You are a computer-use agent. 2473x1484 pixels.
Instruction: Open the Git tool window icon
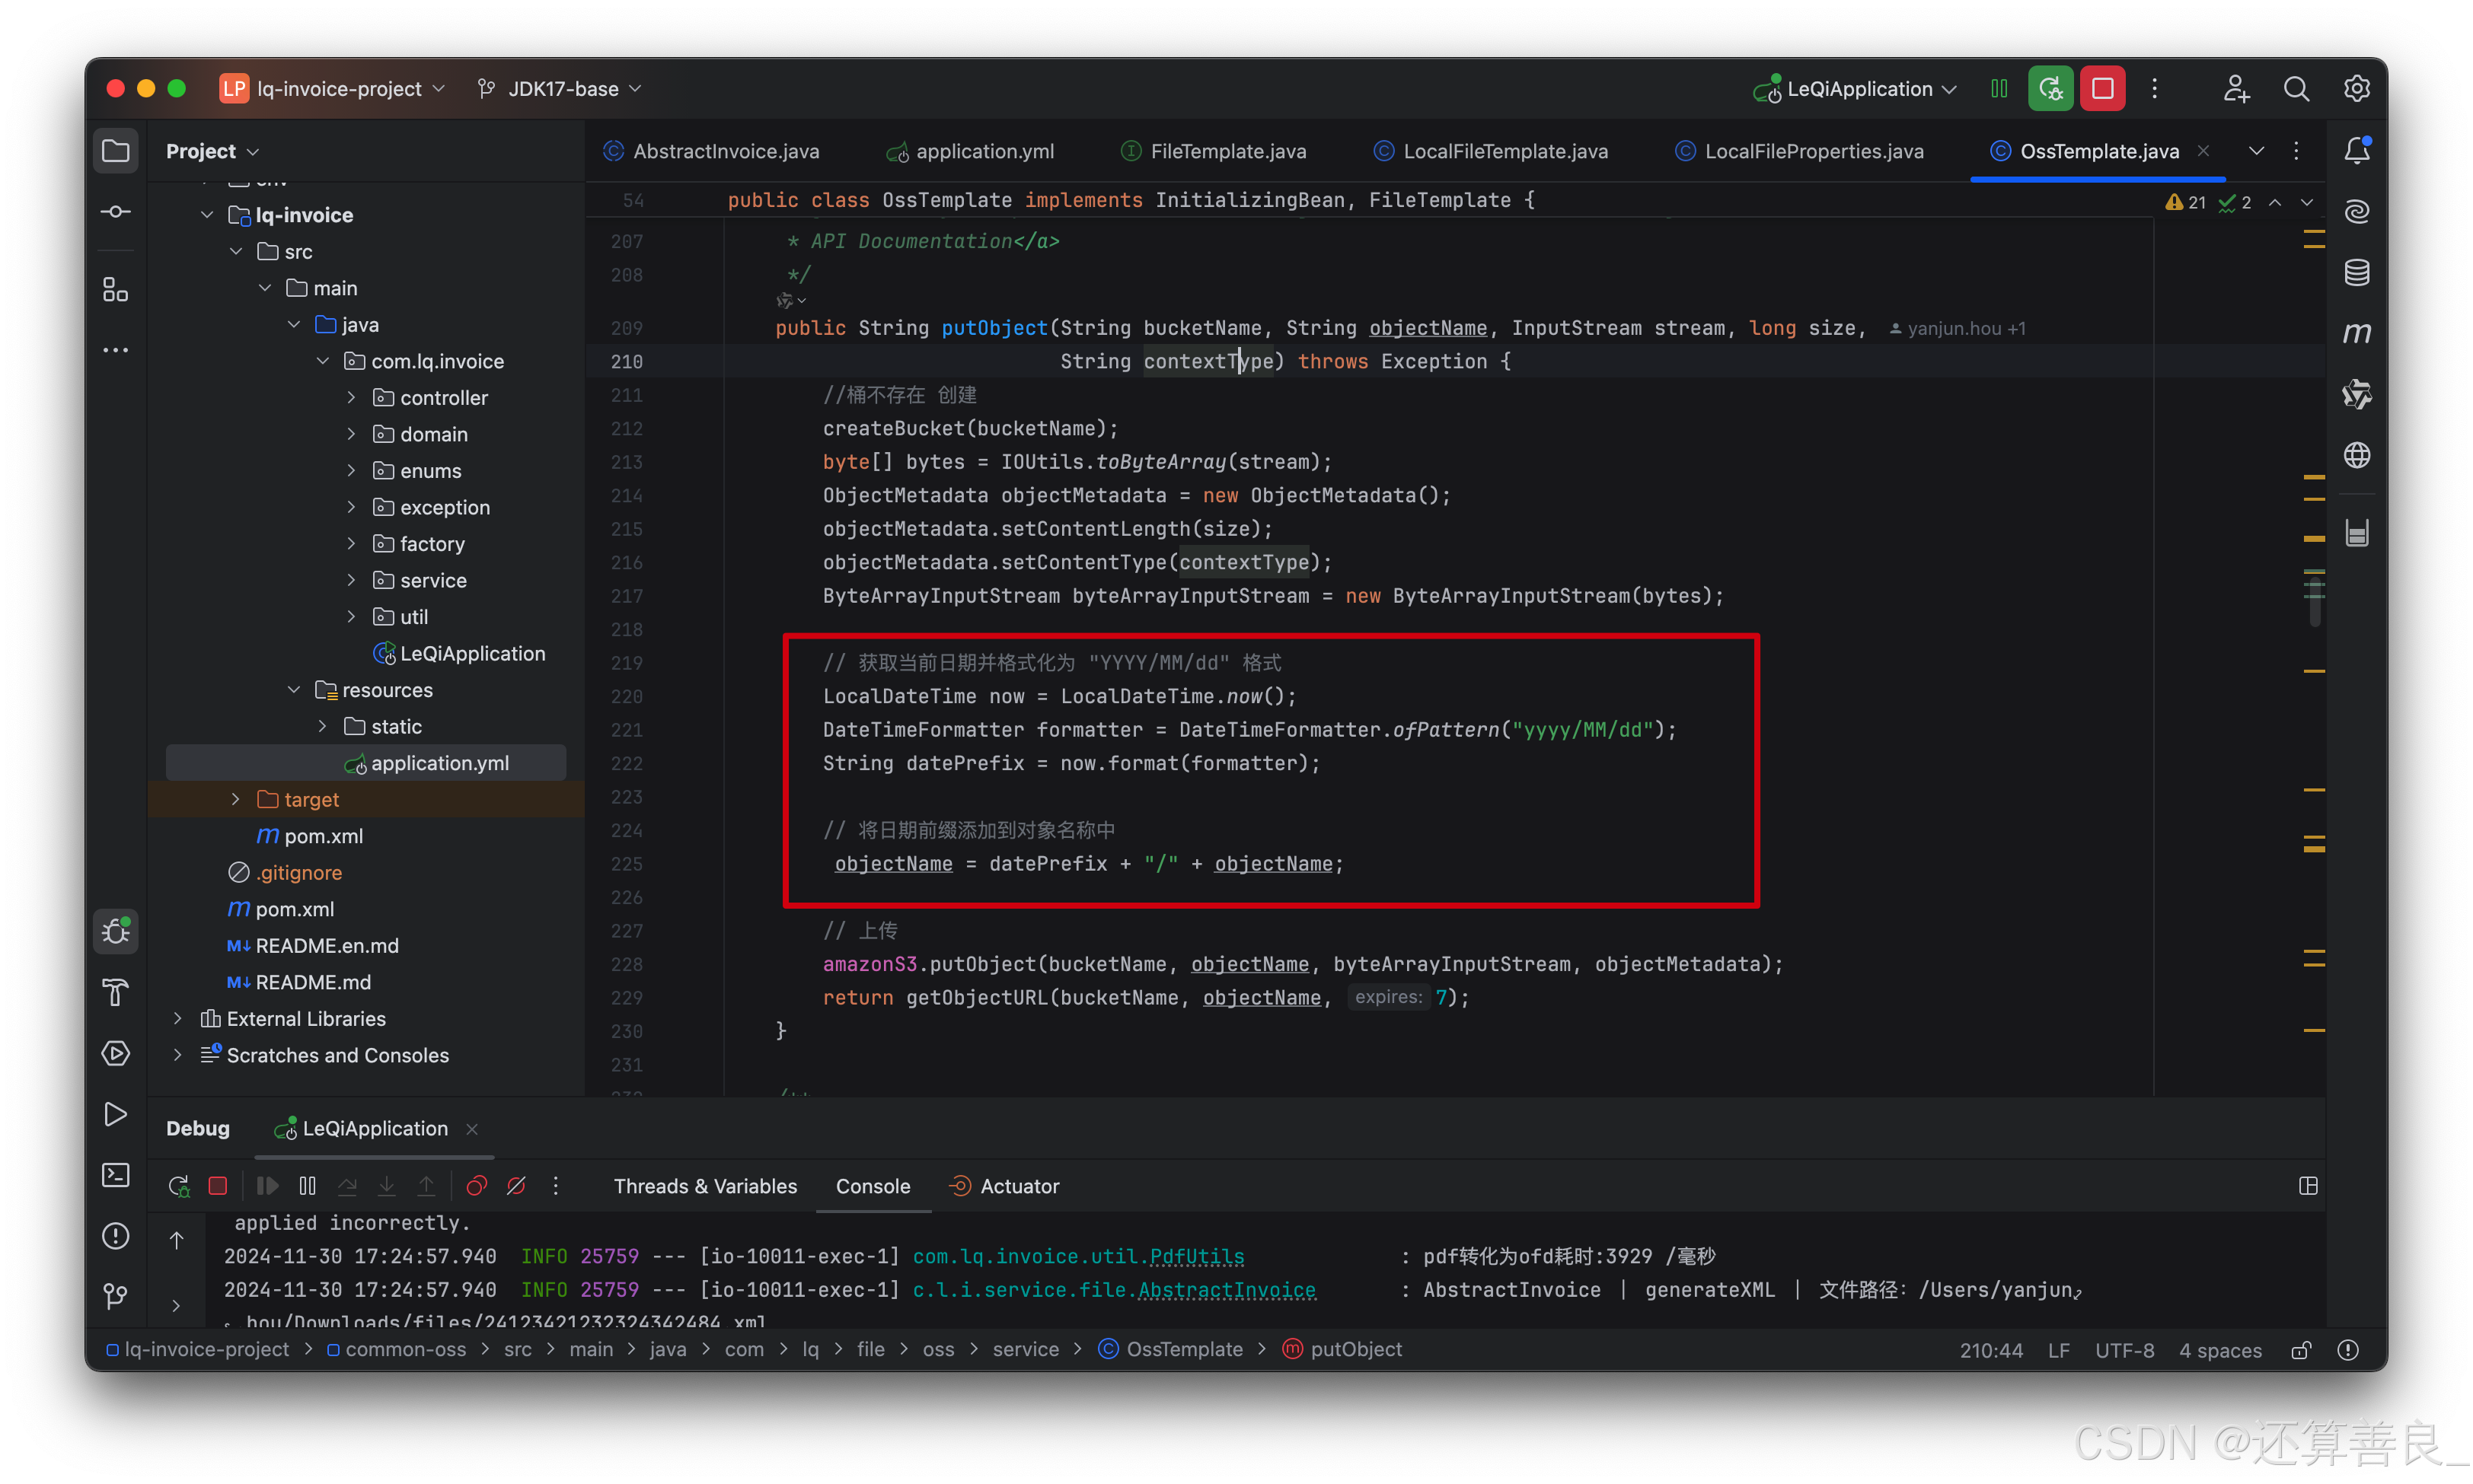pyautogui.click(x=115, y=1296)
